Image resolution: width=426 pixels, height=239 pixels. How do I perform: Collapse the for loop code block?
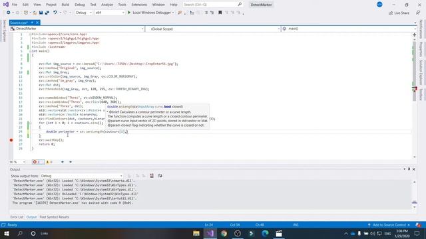30,123
